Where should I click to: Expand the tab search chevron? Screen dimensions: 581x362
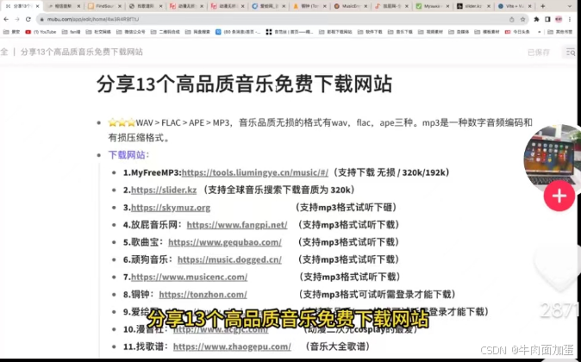(571, 6)
